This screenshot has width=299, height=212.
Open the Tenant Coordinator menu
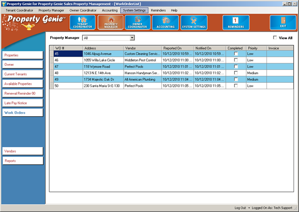click(19, 10)
